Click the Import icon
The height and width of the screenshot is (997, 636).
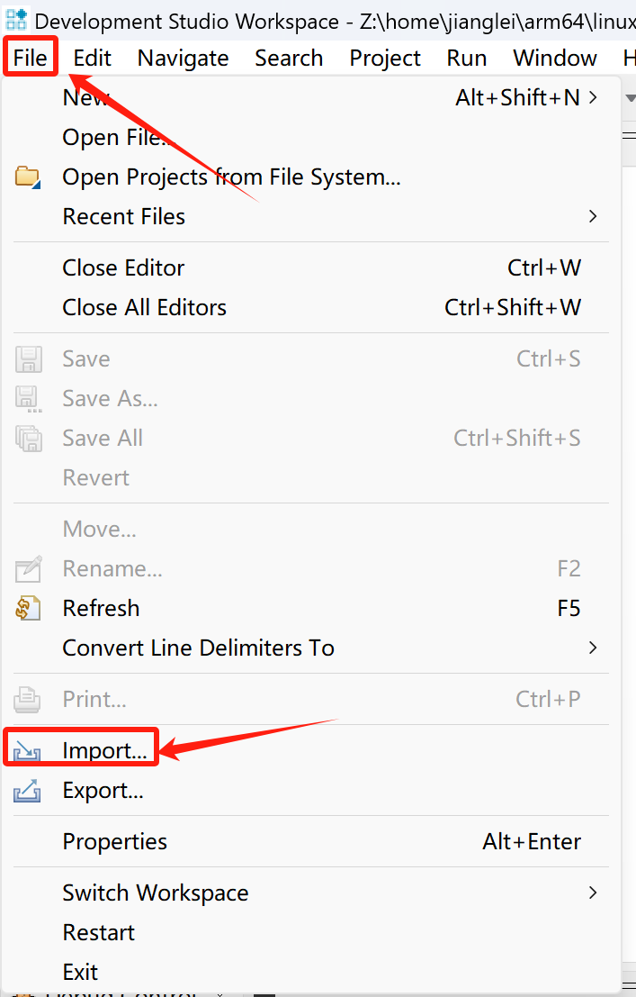pyautogui.click(x=28, y=749)
